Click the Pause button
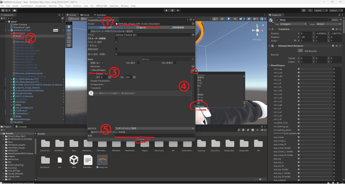 pos(172,10)
